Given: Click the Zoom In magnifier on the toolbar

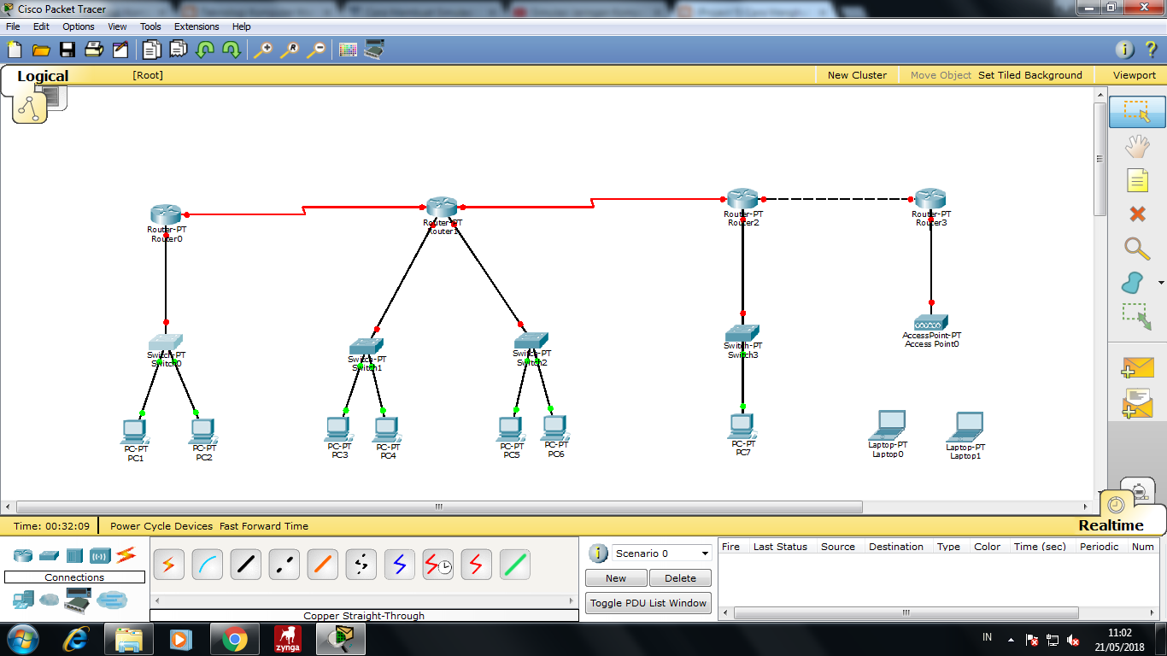Looking at the screenshot, I should tap(267, 50).
